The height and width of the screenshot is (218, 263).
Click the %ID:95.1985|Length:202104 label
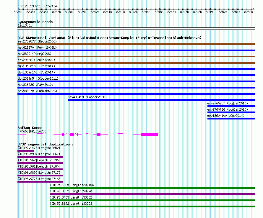point(72,185)
